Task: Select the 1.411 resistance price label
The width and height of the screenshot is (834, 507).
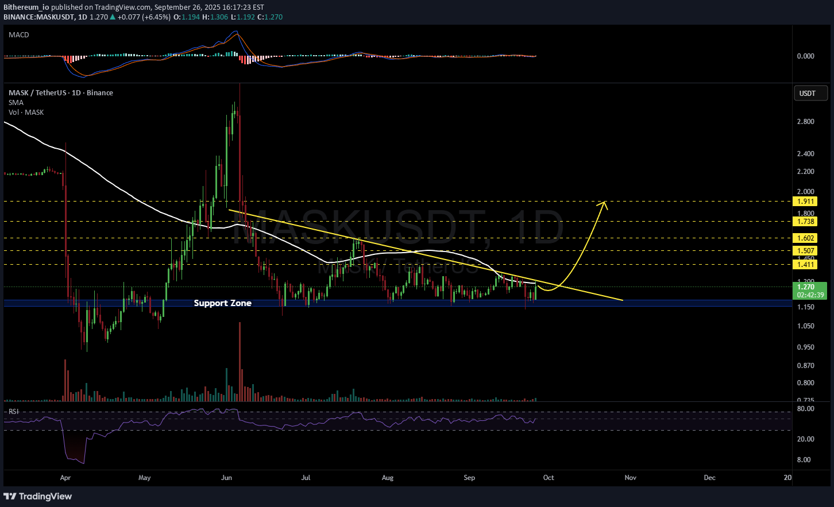Action: point(805,265)
